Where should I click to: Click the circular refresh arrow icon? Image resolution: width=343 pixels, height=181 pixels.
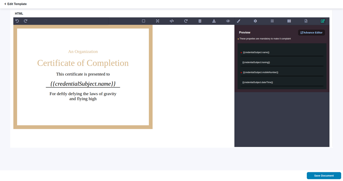point(186,21)
